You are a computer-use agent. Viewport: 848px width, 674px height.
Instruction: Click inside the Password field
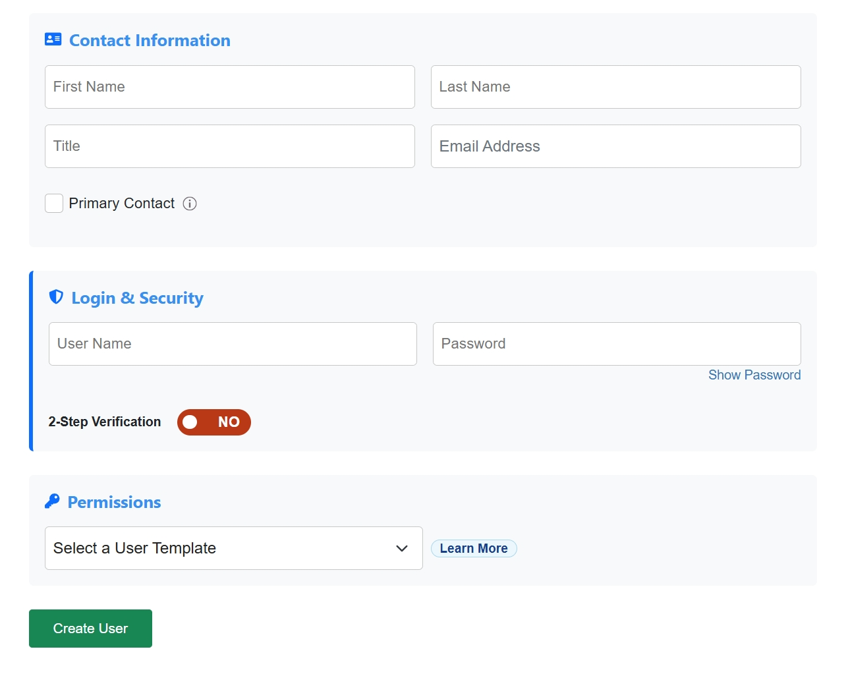(x=616, y=344)
